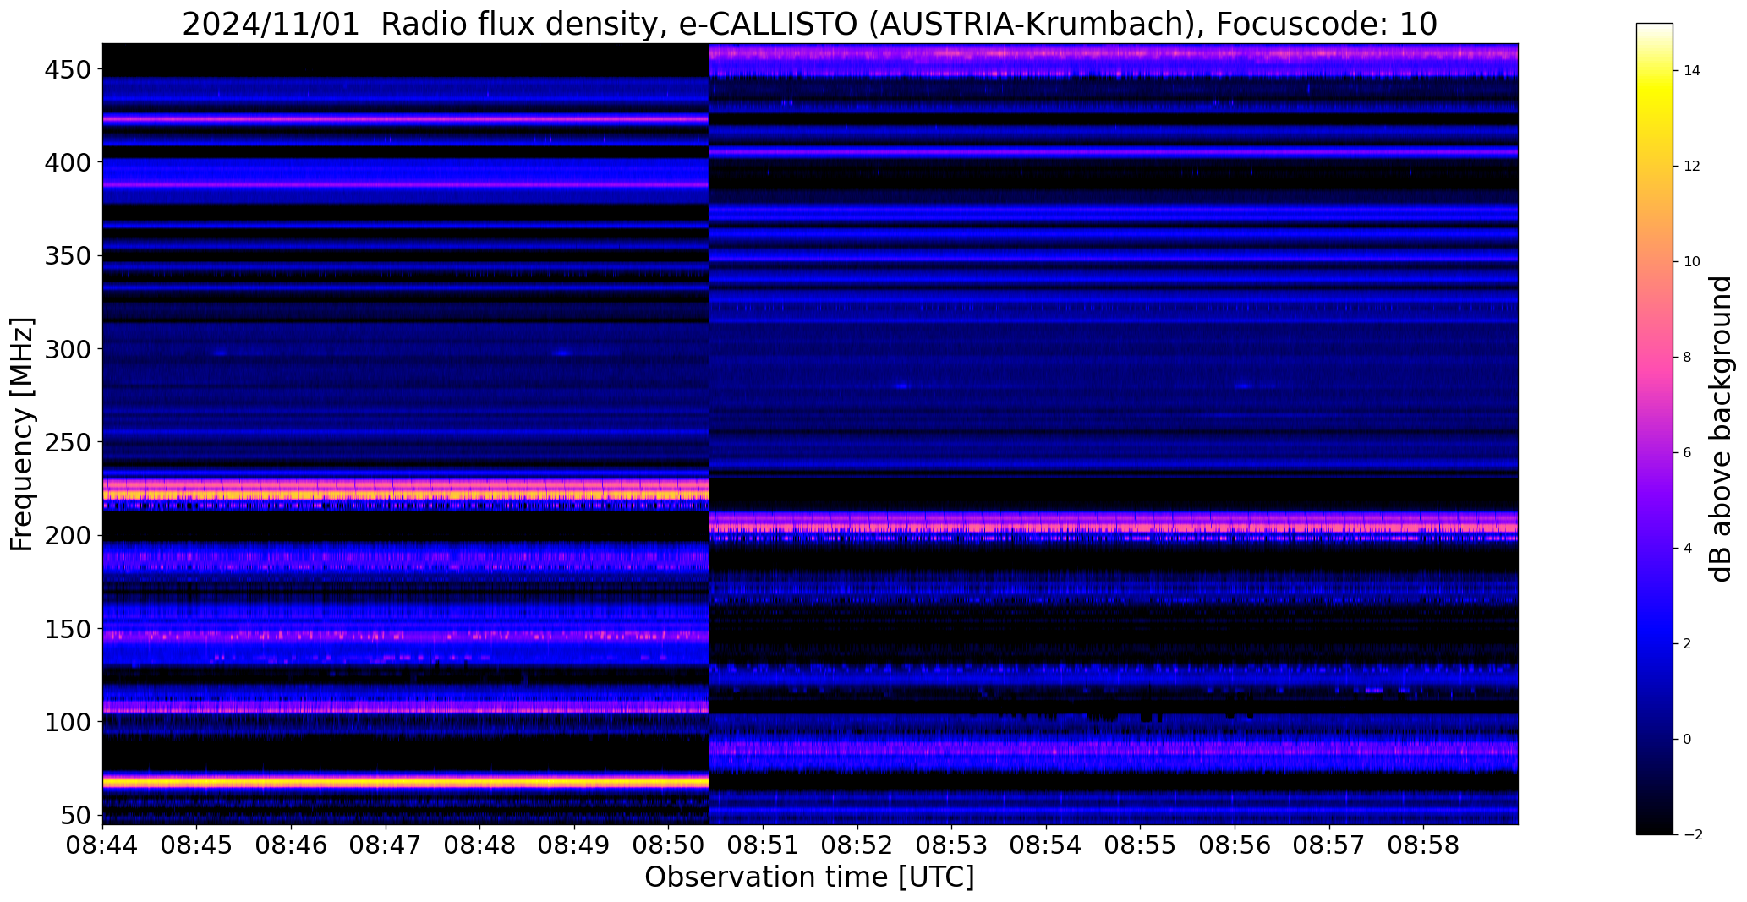Click the plot title mentioning e-CALLISTO AUSTRIA-Krumbach
This screenshot has height=902, width=1747.
pyautogui.click(x=809, y=24)
